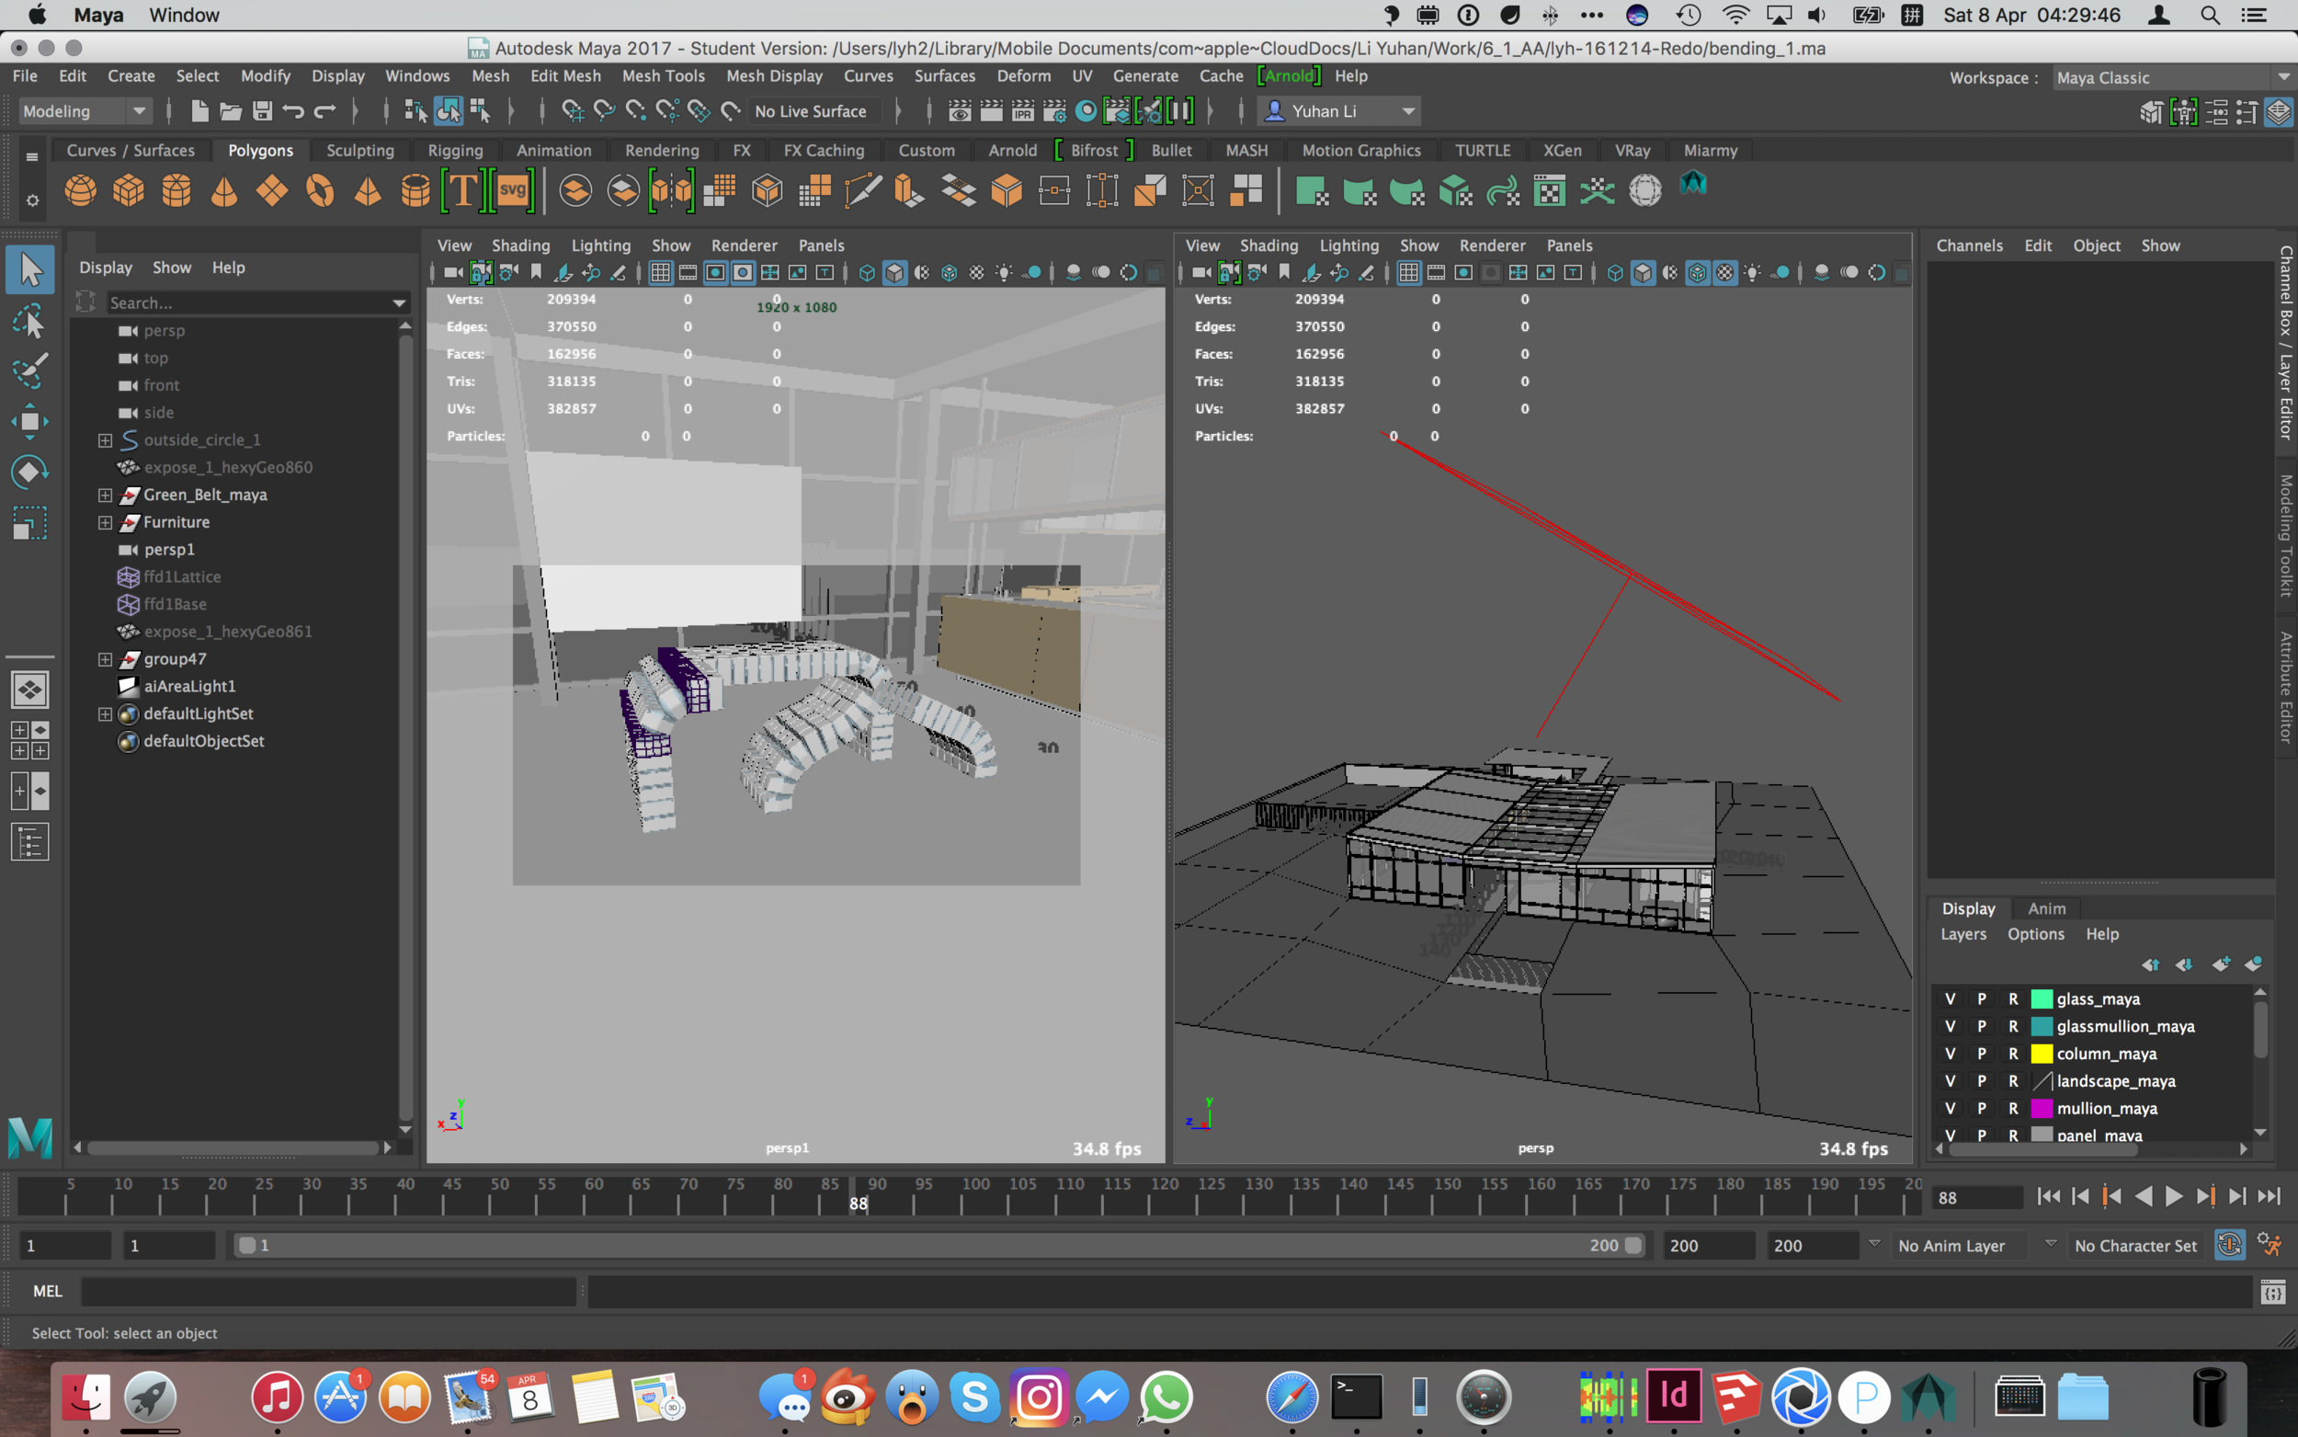Toggle visibility of glass_maya layer
Screen dimensions: 2298x1437
(1950, 998)
